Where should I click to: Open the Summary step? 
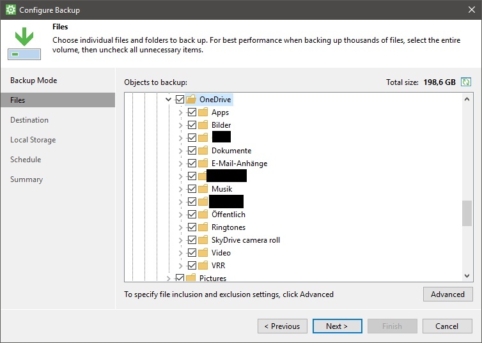click(x=26, y=179)
